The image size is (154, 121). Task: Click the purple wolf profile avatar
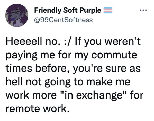pos(17,15)
